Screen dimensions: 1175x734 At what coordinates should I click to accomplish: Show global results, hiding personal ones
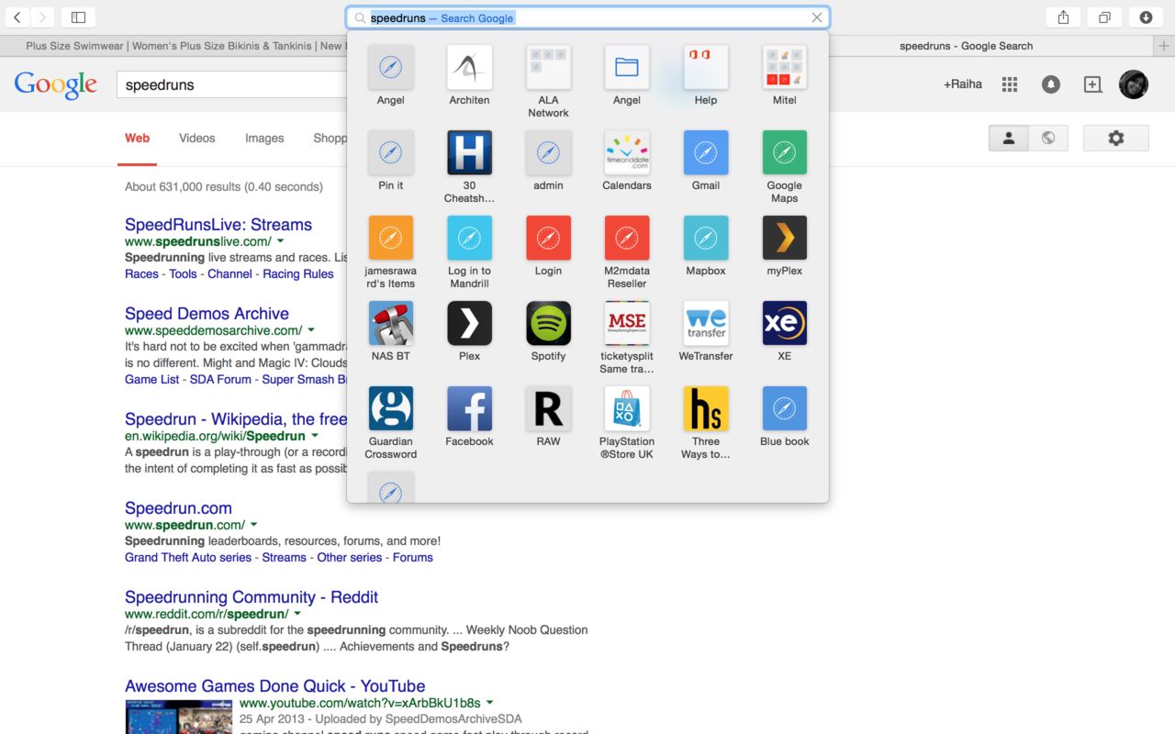pos(1047,139)
